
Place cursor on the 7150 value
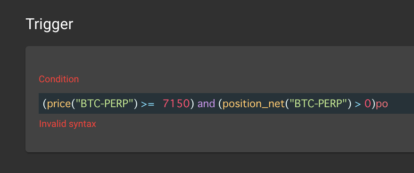click(x=176, y=104)
